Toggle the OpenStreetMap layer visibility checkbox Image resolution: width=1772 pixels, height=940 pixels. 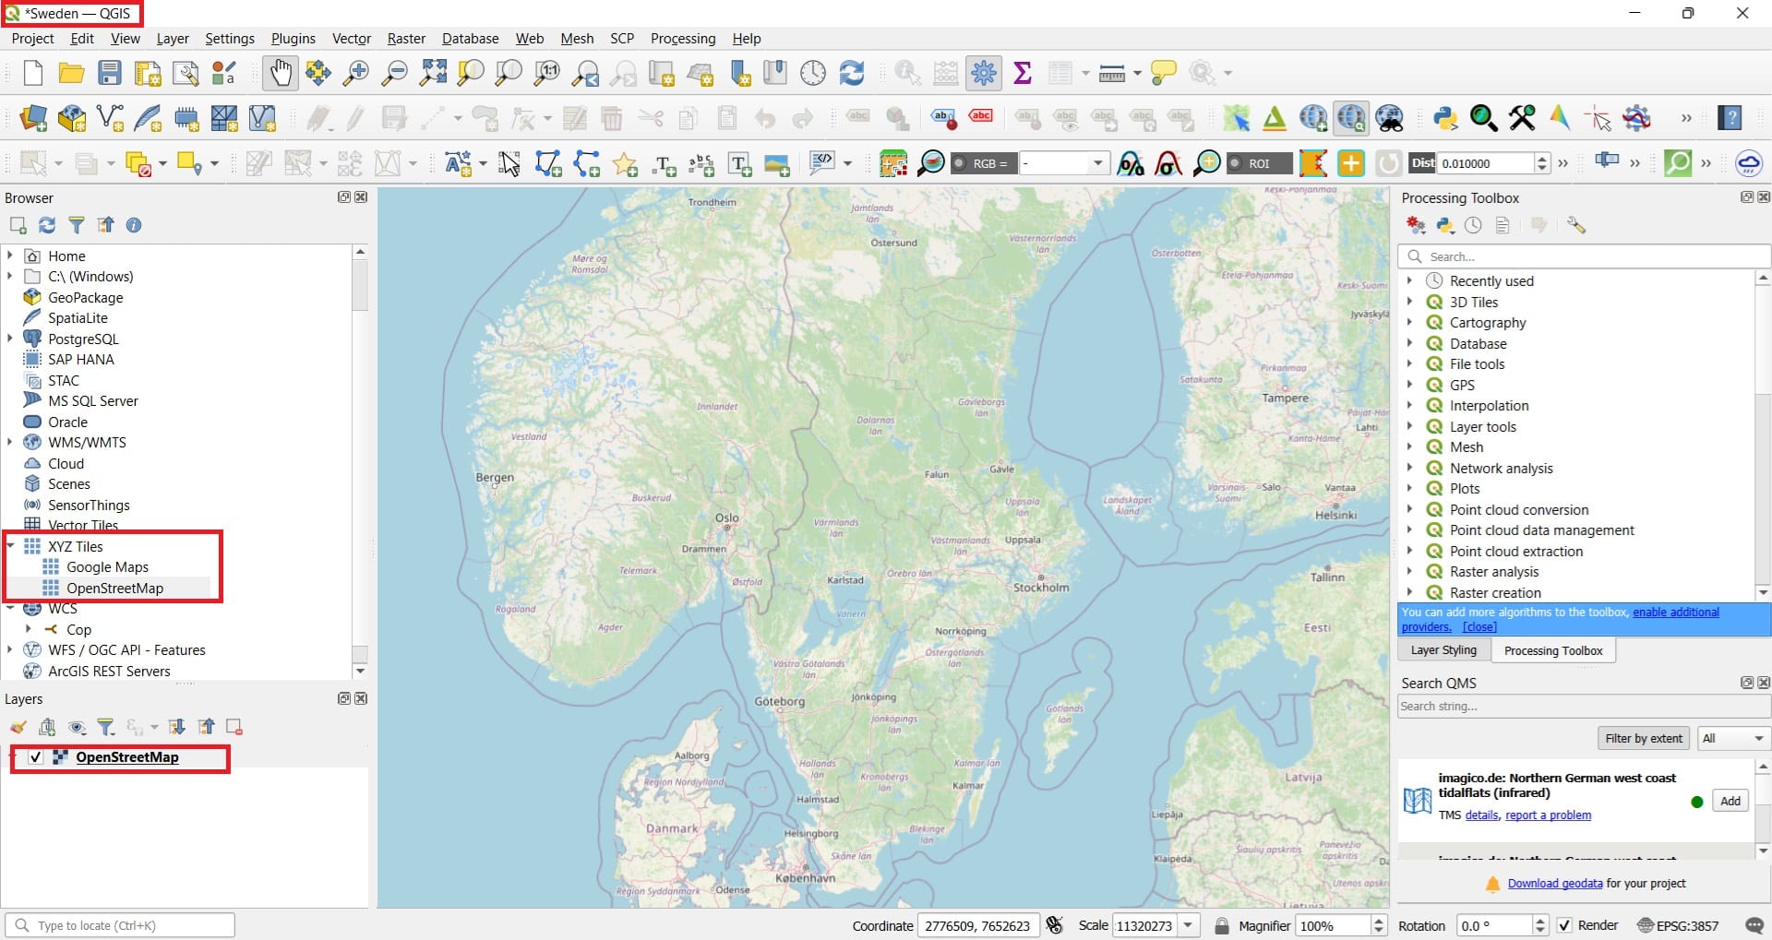click(36, 757)
